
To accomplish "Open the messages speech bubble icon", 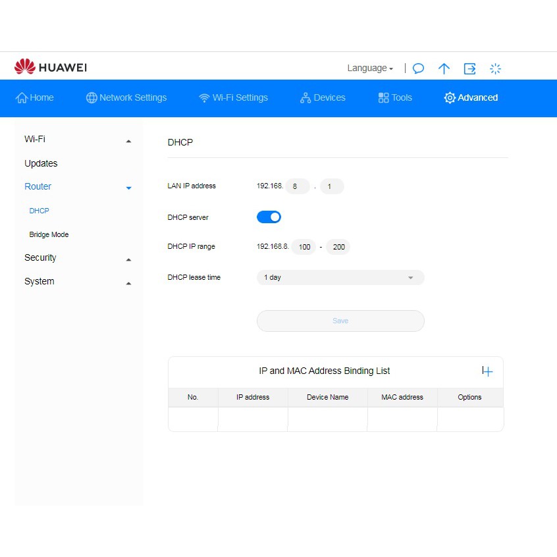I will [x=418, y=68].
